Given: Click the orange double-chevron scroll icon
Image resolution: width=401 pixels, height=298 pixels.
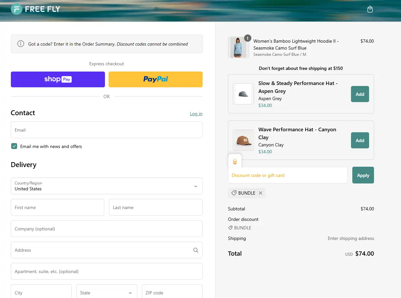Looking at the screenshot, I should coord(235,161).
